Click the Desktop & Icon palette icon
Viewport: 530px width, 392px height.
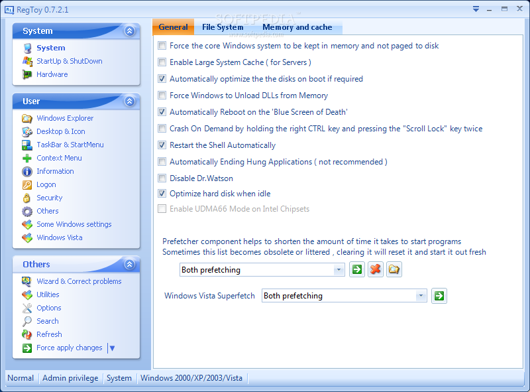click(x=27, y=132)
